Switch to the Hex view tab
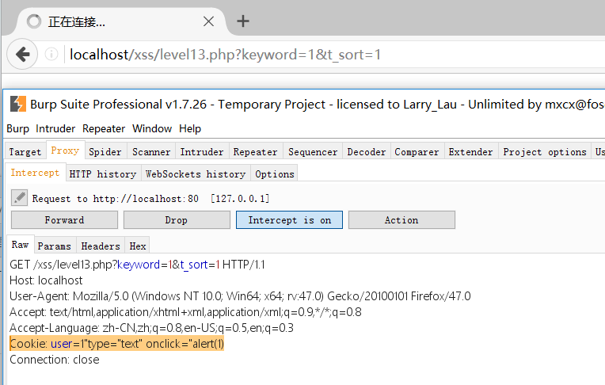 138,246
